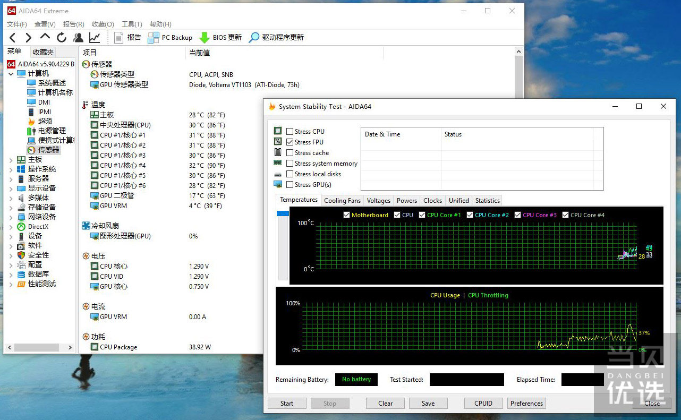Click the tree panel horizontal scrollbar

tap(40, 347)
